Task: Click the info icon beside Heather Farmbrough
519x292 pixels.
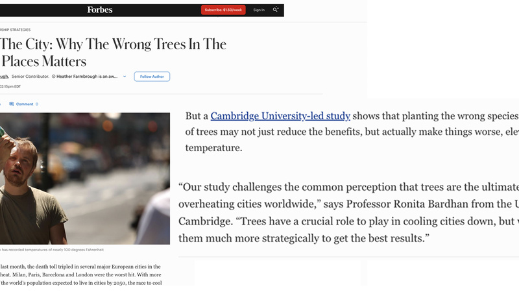Action: [x=53, y=77]
